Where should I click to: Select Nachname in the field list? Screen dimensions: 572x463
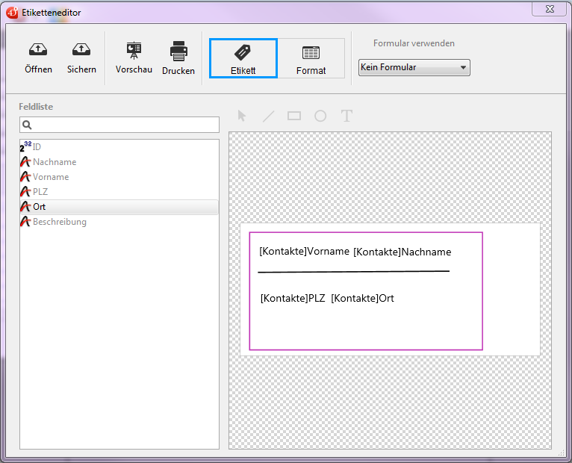click(x=55, y=162)
